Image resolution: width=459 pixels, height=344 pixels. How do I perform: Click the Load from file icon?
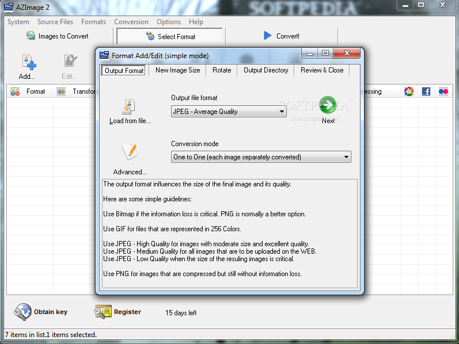point(129,107)
